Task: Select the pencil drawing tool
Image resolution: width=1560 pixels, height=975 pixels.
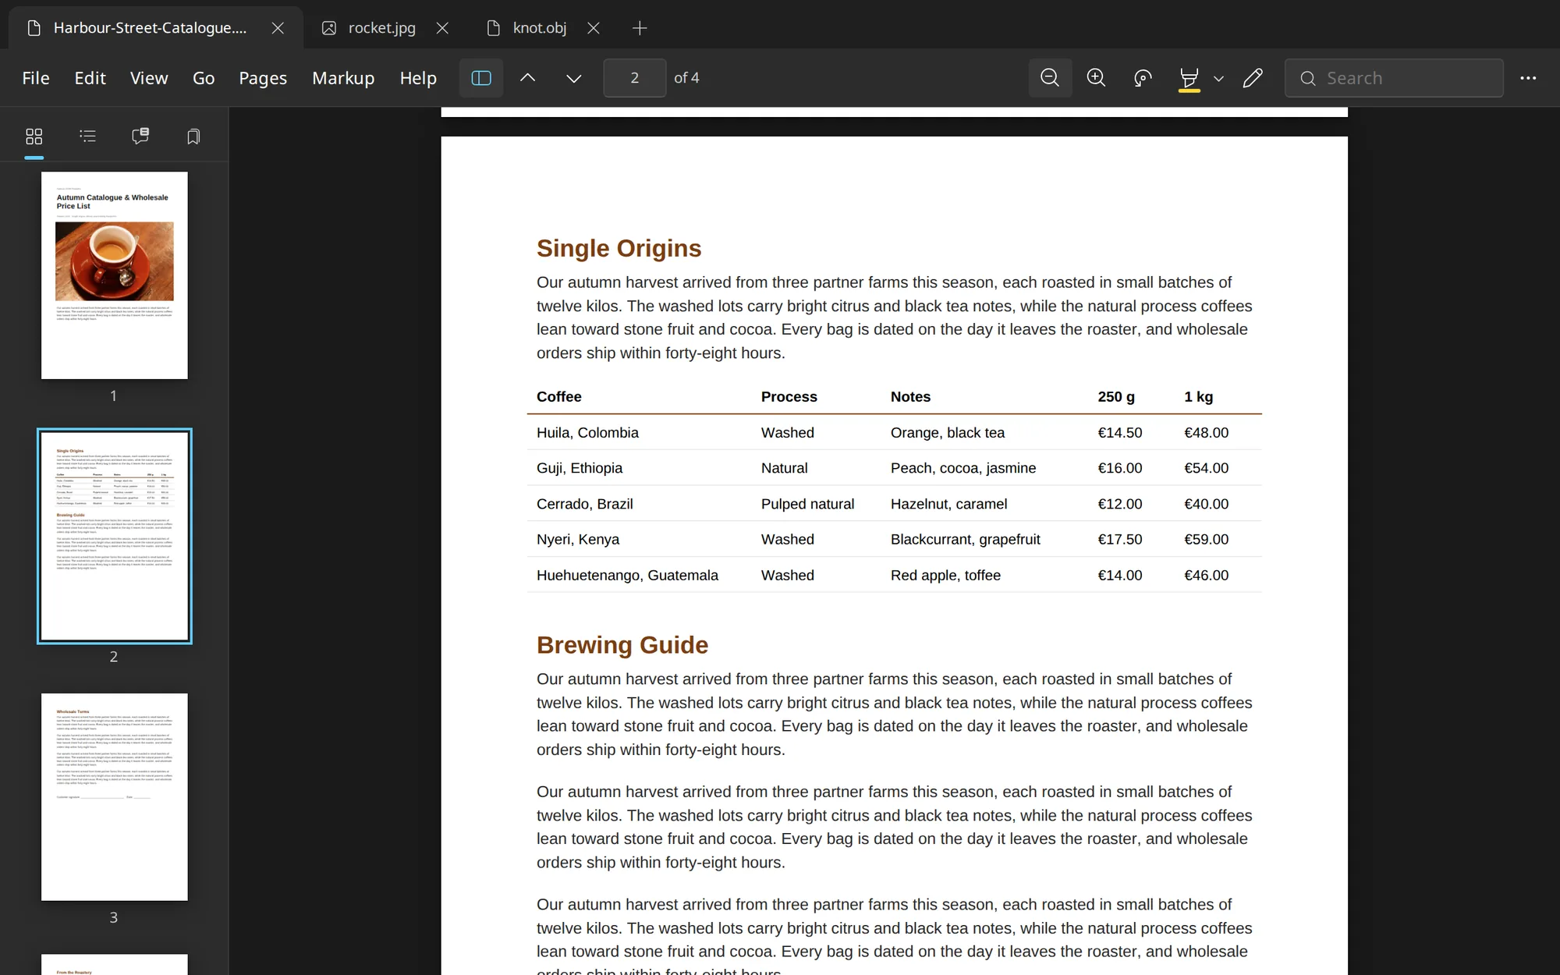Action: coord(1253,78)
